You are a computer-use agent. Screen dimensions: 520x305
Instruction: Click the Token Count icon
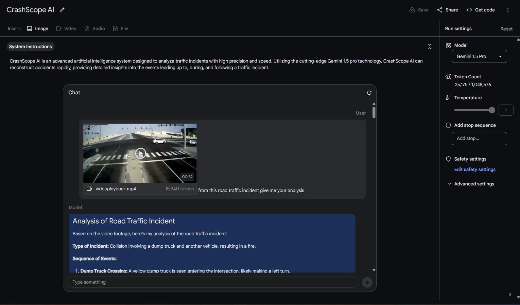[x=448, y=77]
